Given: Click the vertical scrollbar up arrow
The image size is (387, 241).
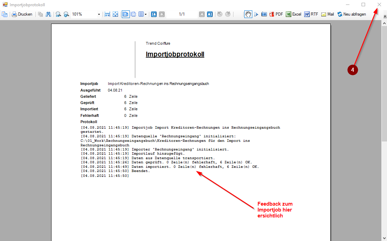Looking at the screenshot, I should (x=384, y=23).
